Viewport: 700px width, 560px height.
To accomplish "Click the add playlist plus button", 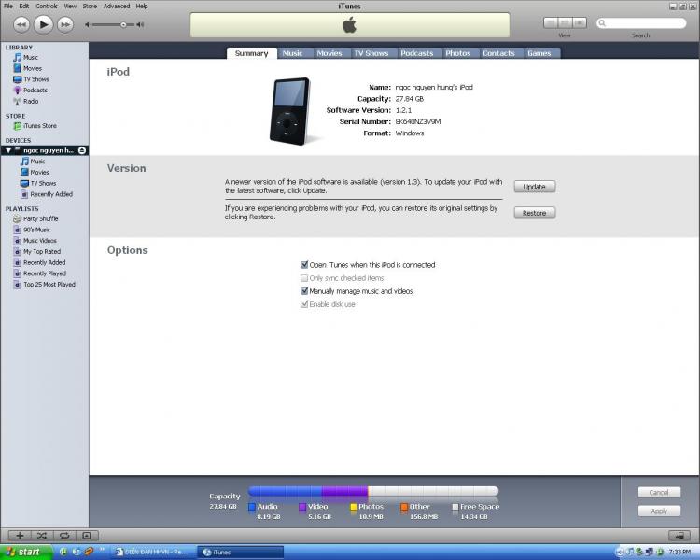I will pyautogui.click(x=20, y=535).
